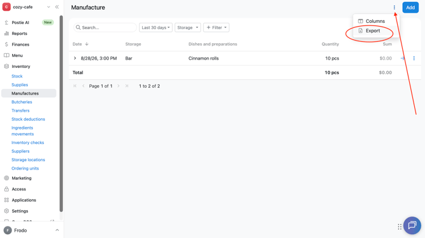The image size is (425, 238).
Task: Sort by Date column header
Action: click(77, 44)
